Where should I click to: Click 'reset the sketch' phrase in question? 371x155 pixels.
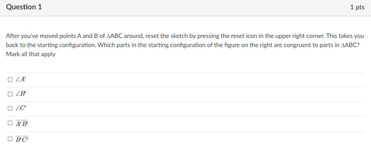167,36
